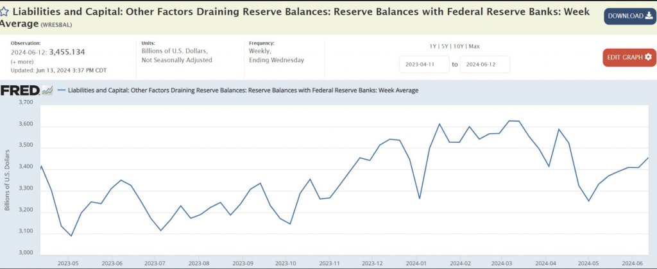Click the line peak near 2024-03
This screenshot has width=657, height=269.
pyautogui.click(x=509, y=120)
